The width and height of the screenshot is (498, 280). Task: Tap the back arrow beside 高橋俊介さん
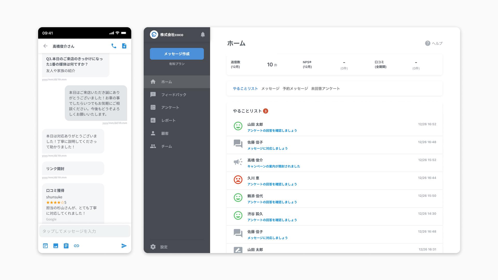click(x=45, y=46)
